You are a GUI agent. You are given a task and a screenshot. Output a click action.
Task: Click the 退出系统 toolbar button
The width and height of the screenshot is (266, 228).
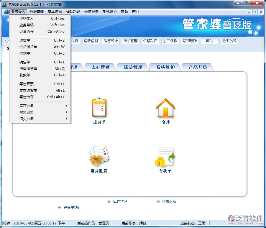229,41
